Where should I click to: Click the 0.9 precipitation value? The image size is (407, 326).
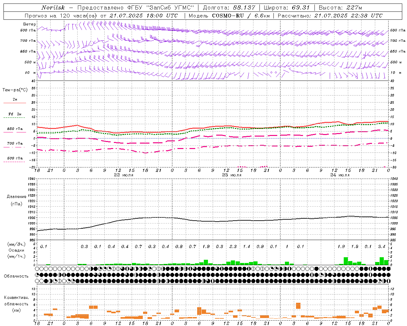pos(260,246)
